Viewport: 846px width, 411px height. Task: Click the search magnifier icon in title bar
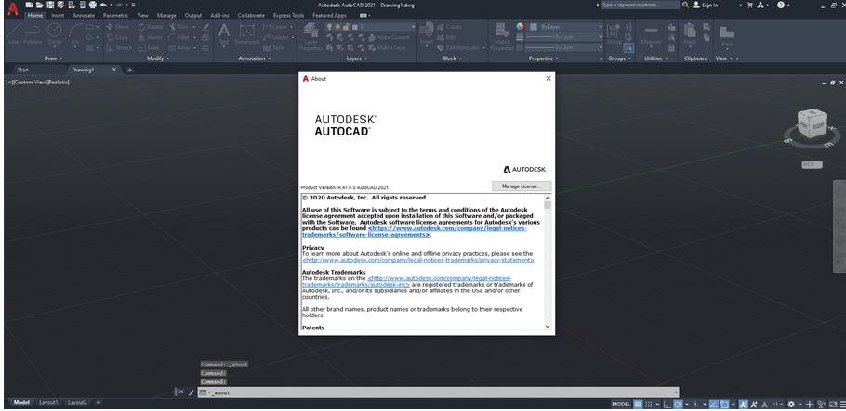(x=685, y=5)
